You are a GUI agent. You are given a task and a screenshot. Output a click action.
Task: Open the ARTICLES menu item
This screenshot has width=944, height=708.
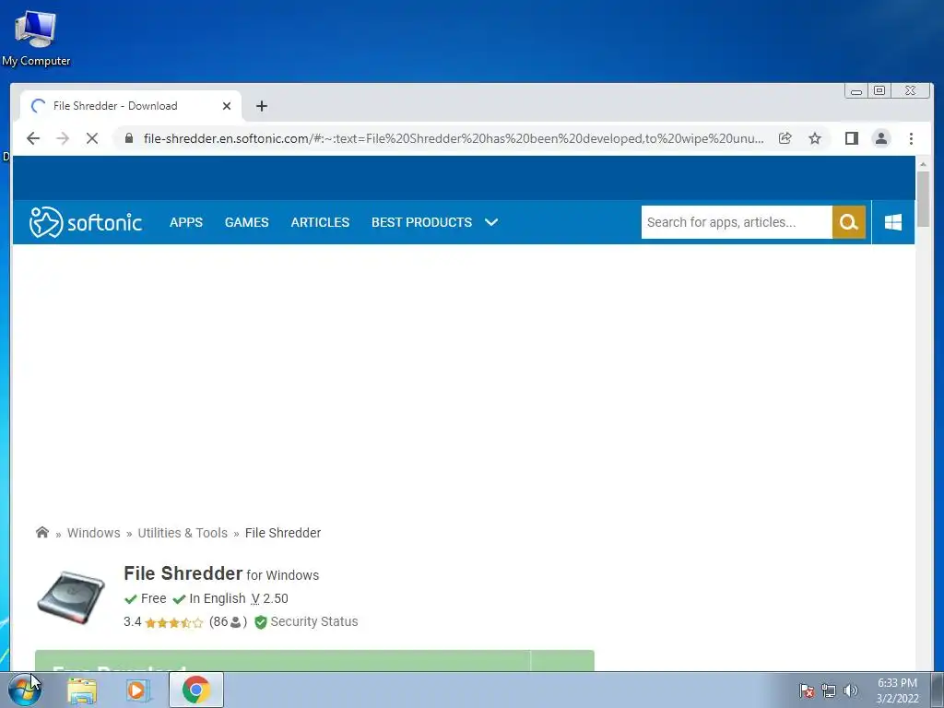point(320,222)
